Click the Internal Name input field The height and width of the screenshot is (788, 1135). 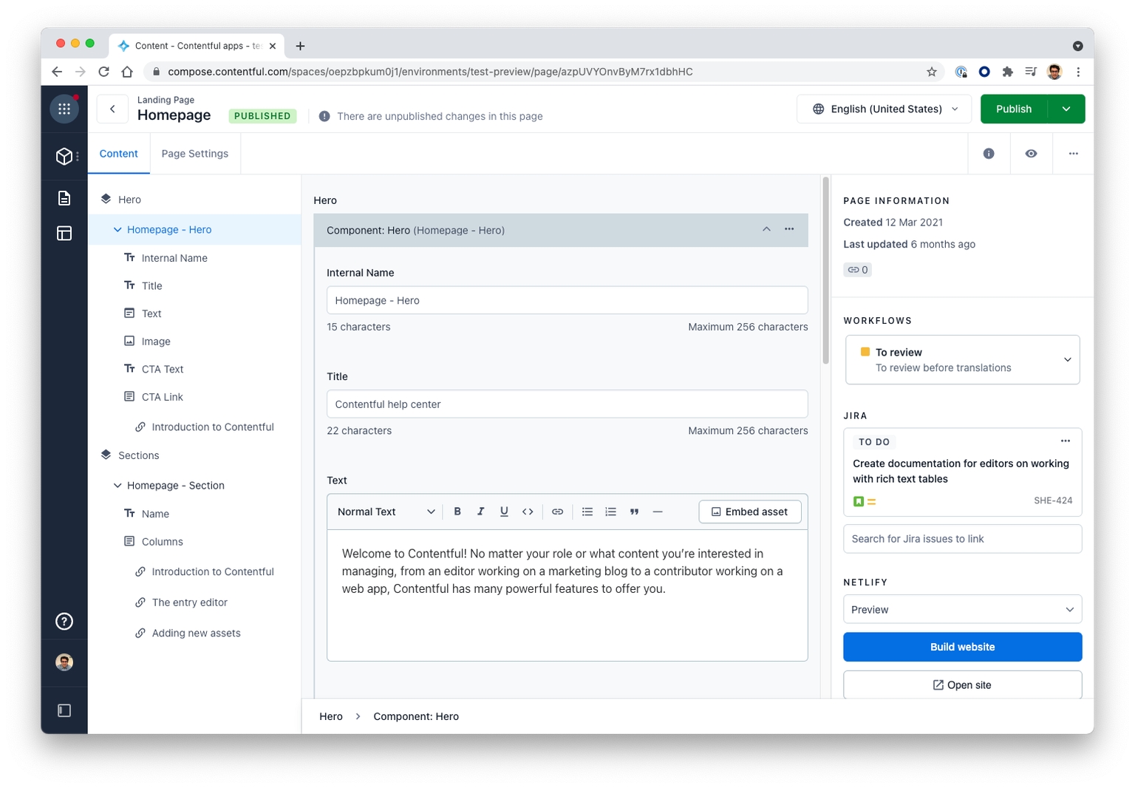coord(567,300)
